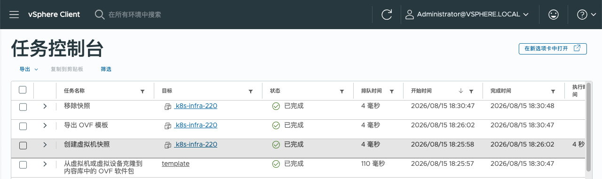Click the 4 秒 execution time cell
The width and height of the screenshot is (602, 179).
coord(578,145)
